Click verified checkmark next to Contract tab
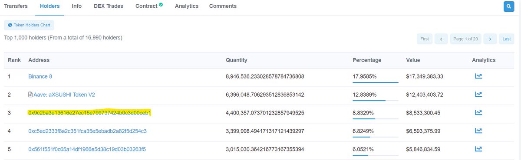The image size is (521, 160). tap(161, 5)
